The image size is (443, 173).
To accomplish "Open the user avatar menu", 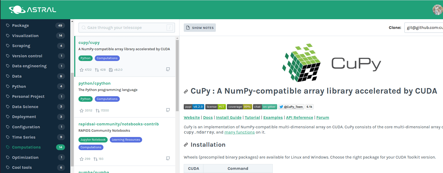I will tap(437, 10).
